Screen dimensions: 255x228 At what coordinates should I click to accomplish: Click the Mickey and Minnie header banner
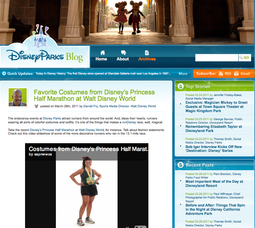(x=127, y=22)
